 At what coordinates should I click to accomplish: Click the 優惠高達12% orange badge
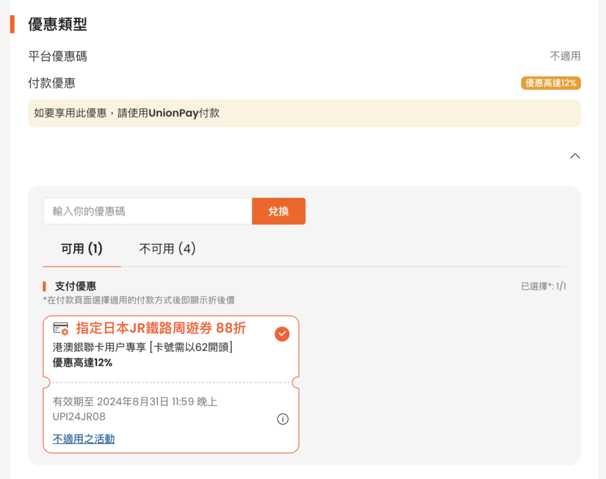pyautogui.click(x=551, y=83)
